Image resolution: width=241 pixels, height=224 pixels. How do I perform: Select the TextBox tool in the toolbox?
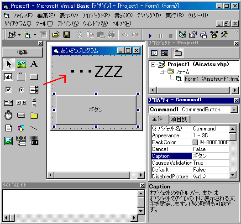pos(9,77)
